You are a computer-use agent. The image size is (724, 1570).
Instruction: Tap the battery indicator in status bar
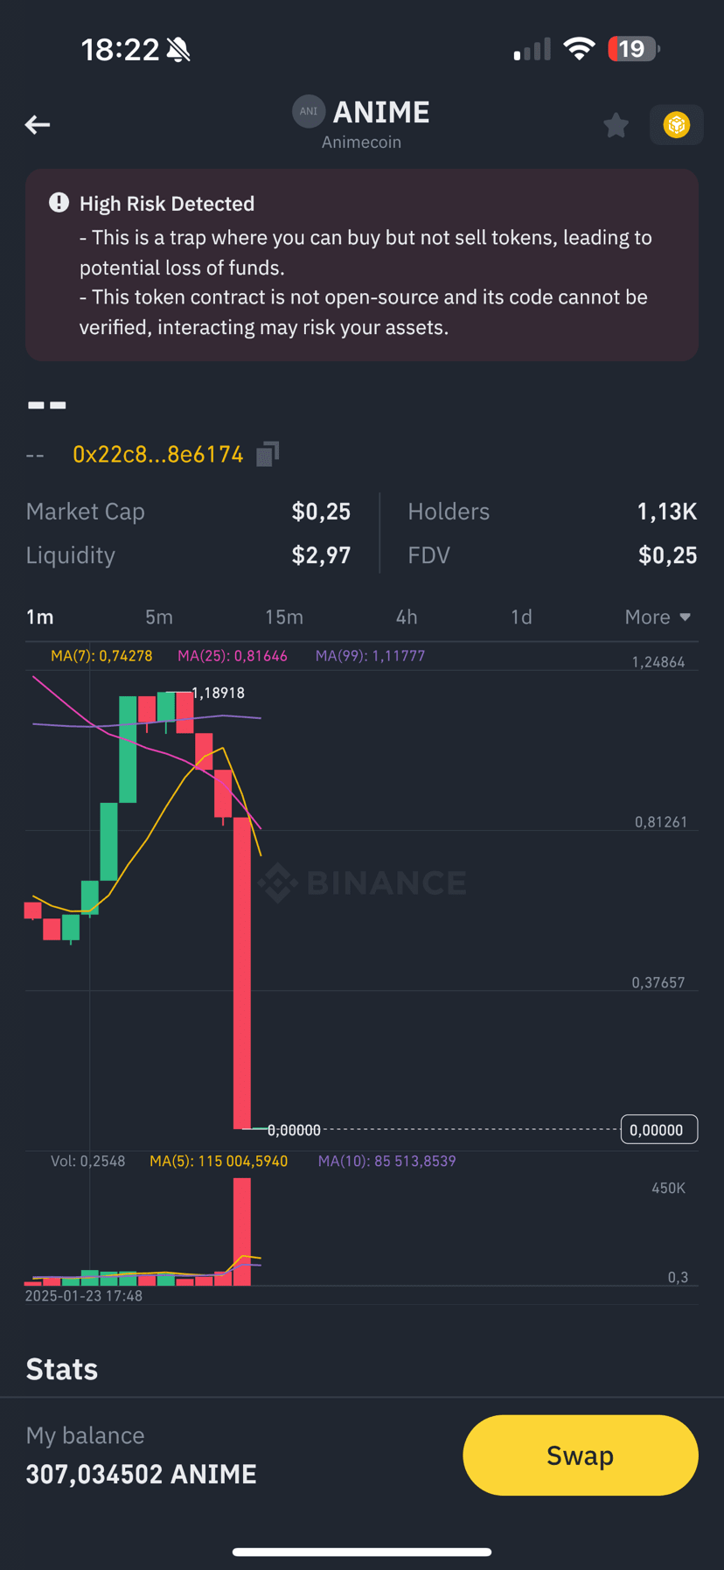point(634,49)
